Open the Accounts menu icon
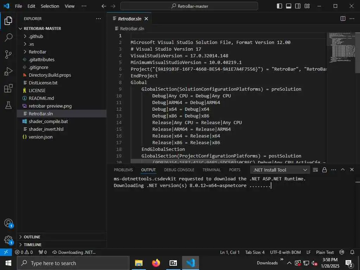The width and height of the screenshot is (360, 270). coord(8,223)
